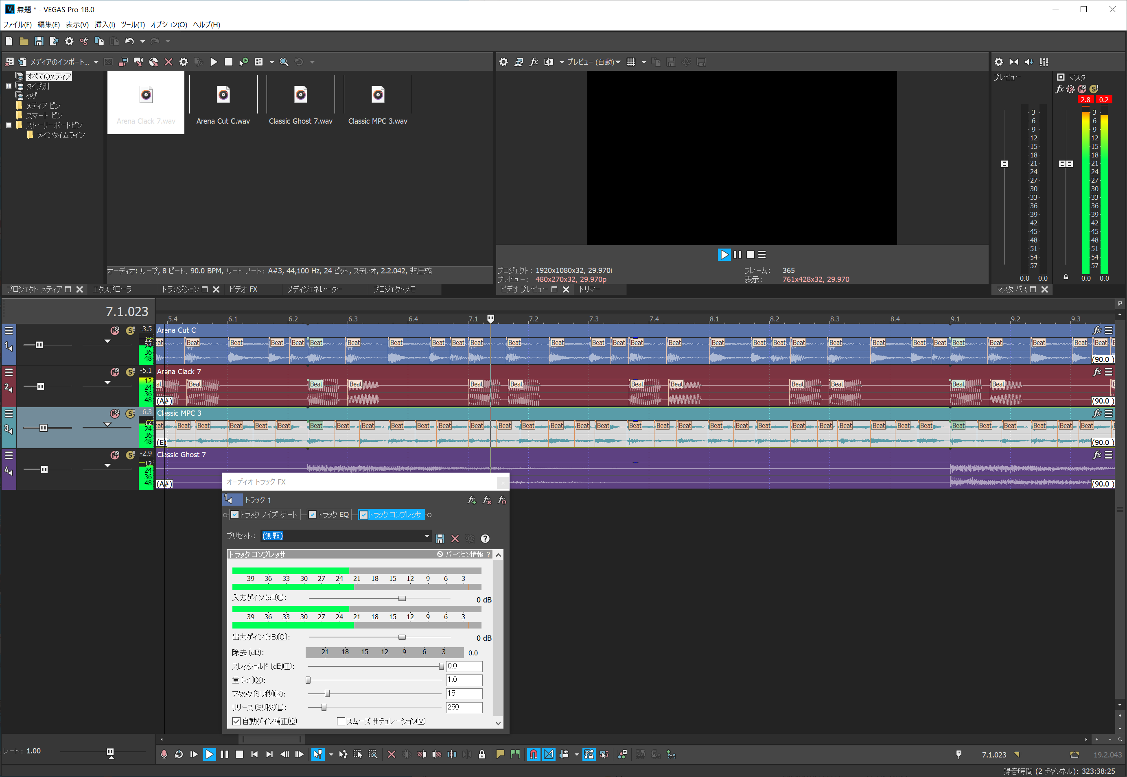Screen dimensions: 1127x777
Task: Toggle auto ripple button
Action: coord(564,754)
